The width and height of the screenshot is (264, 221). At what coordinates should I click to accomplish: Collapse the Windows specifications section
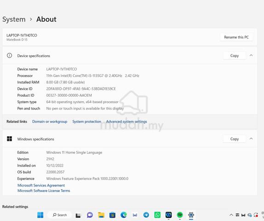pos(251,139)
